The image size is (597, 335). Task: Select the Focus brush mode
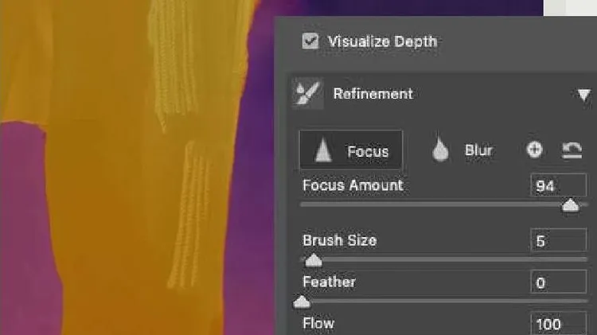351,150
